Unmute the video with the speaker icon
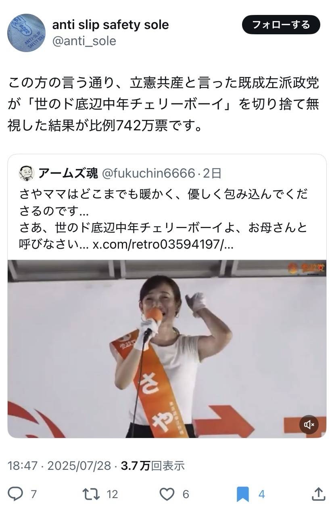334x509 pixels. pyautogui.click(x=309, y=424)
